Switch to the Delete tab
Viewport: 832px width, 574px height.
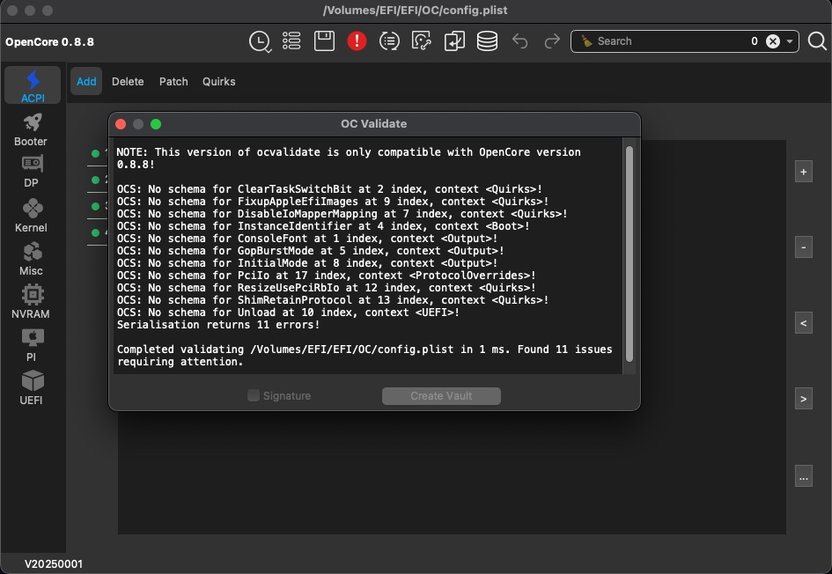(x=128, y=81)
